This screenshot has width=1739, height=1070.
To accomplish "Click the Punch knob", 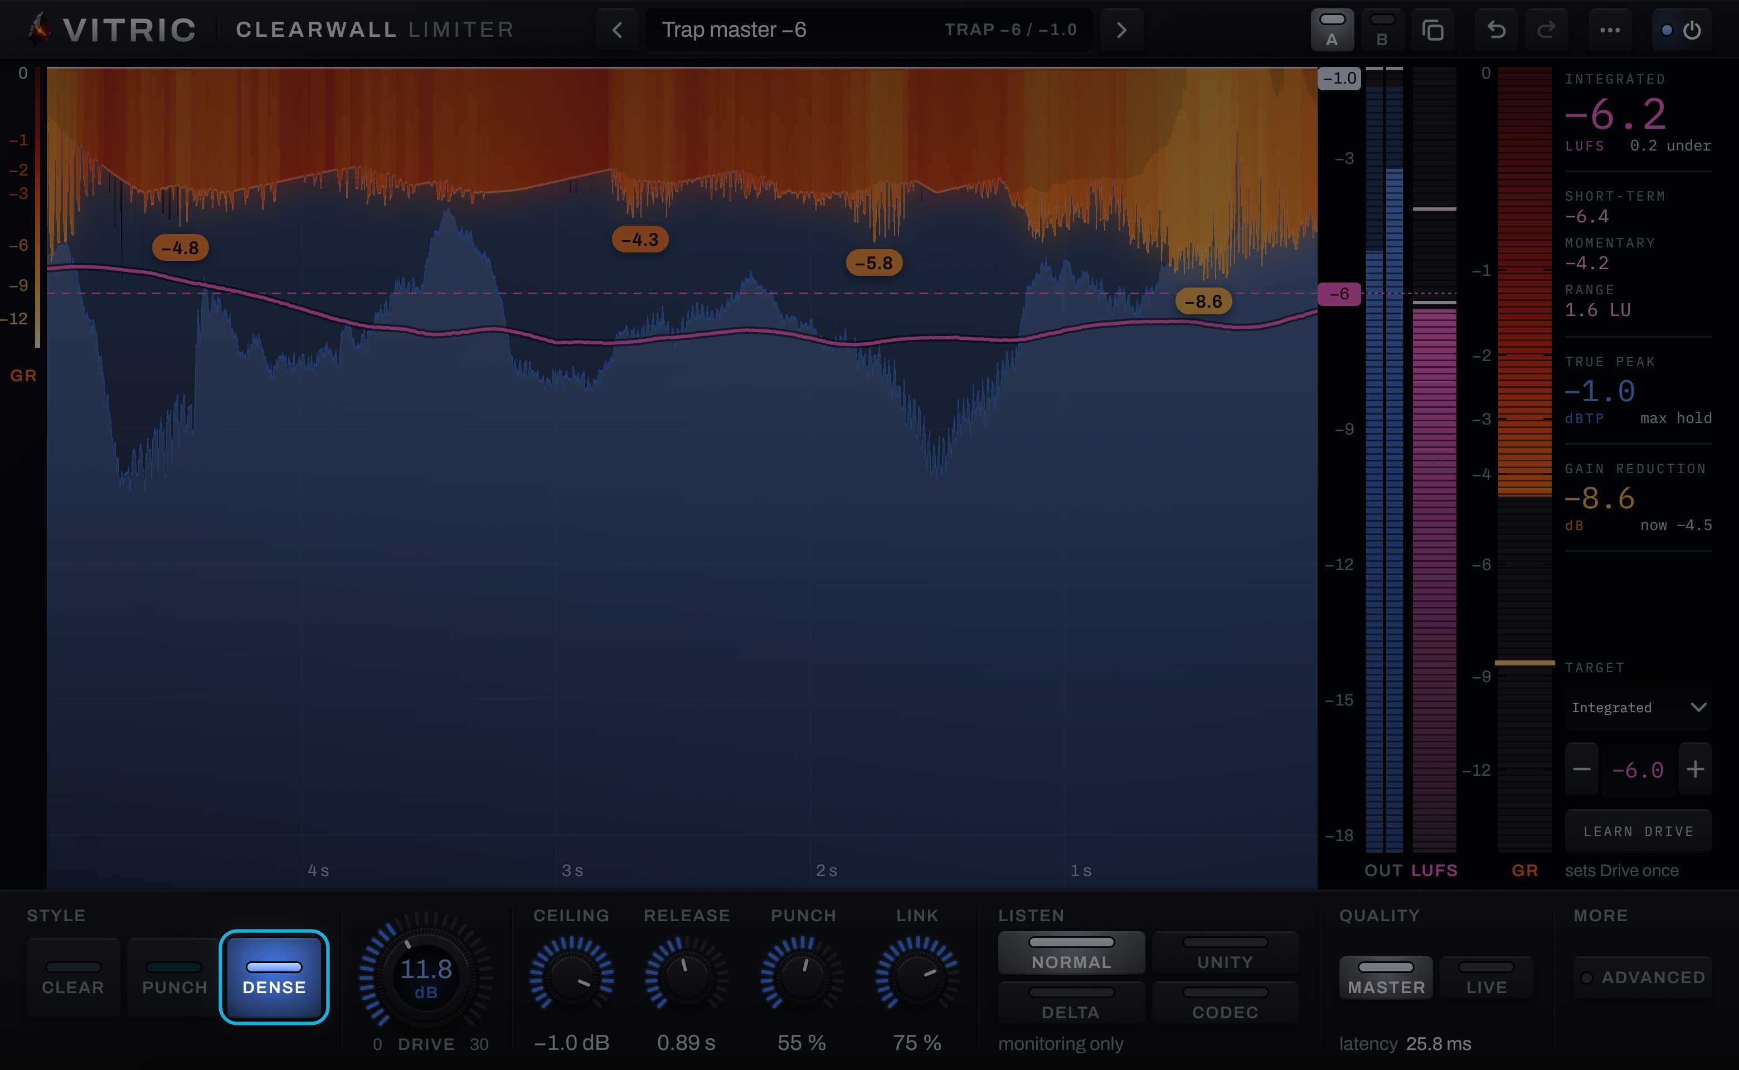I will tap(802, 977).
